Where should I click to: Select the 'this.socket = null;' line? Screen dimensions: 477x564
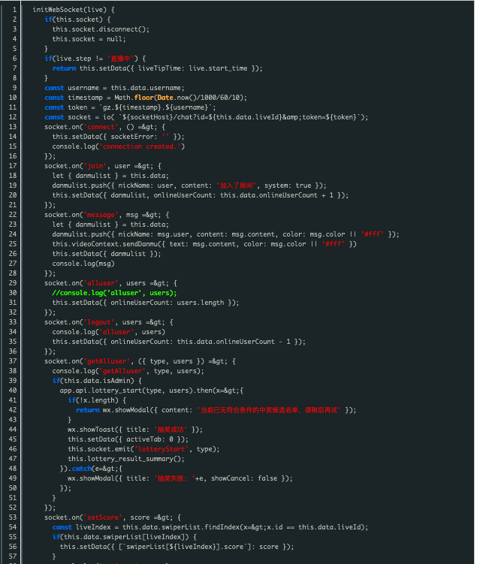point(89,39)
